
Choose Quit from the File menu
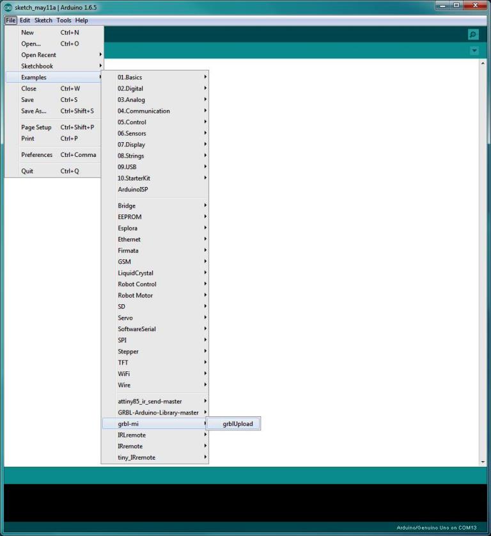coord(54,171)
